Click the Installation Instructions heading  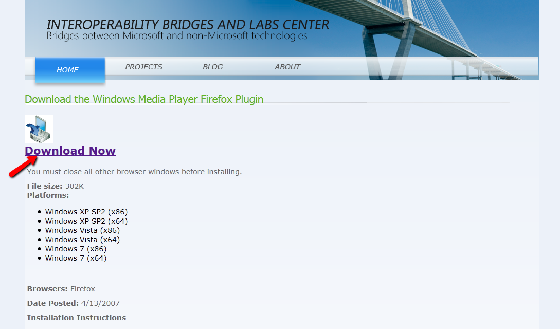(x=77, y=318)
